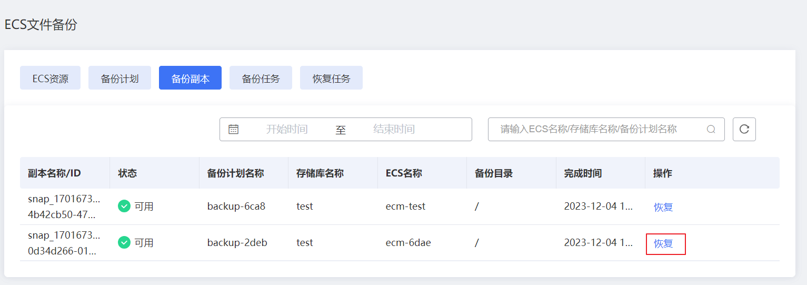807x285 pixels.
Task: Click the search magnifier icon
Action: (711, 129)
